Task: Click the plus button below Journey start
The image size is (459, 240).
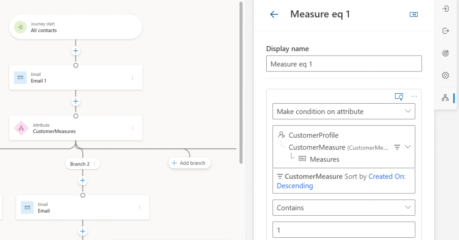Action: [x=76, y=51]
